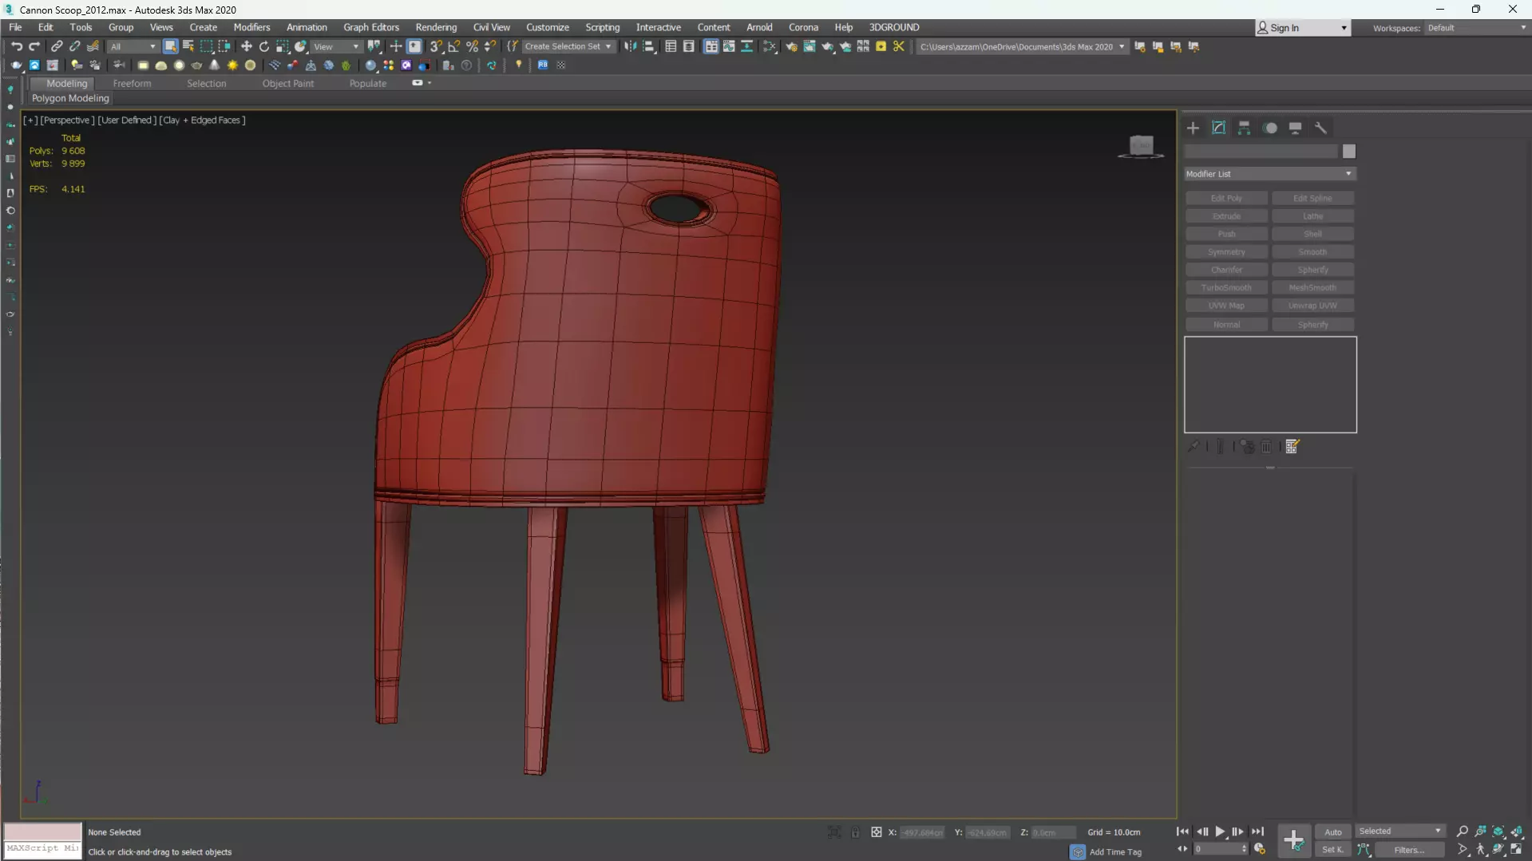
Task: Click the Set K. button
Action: [1333, 850]
